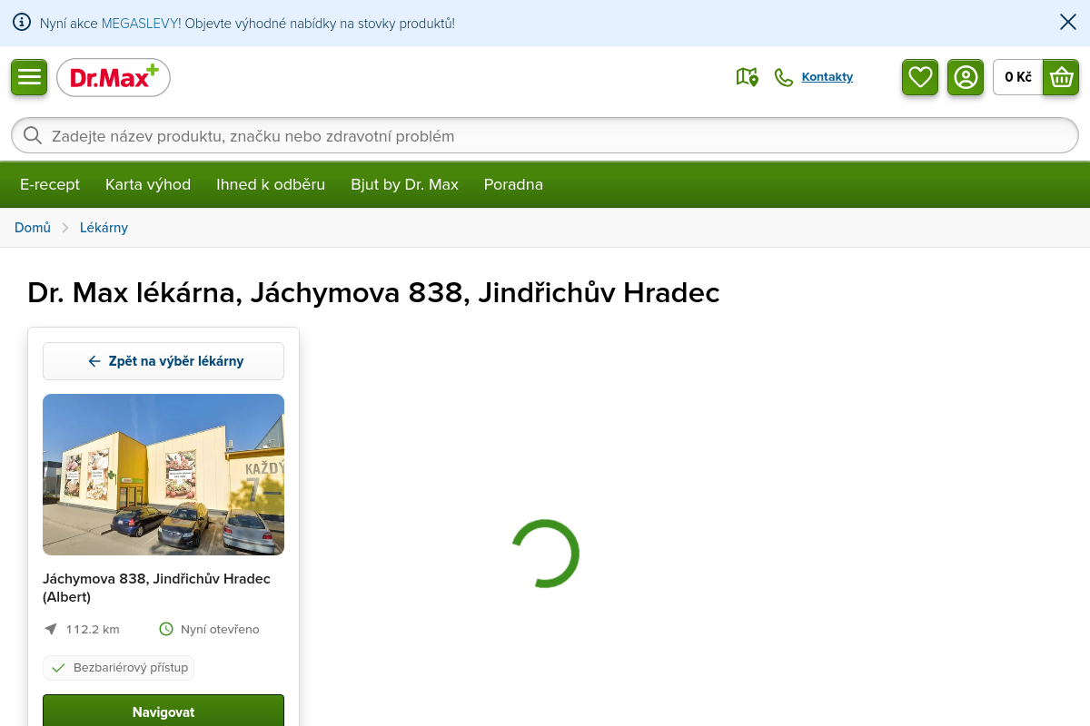Click the info icon in banner
The width and height of the screenshot is (1090, 726).
(22, 23)
